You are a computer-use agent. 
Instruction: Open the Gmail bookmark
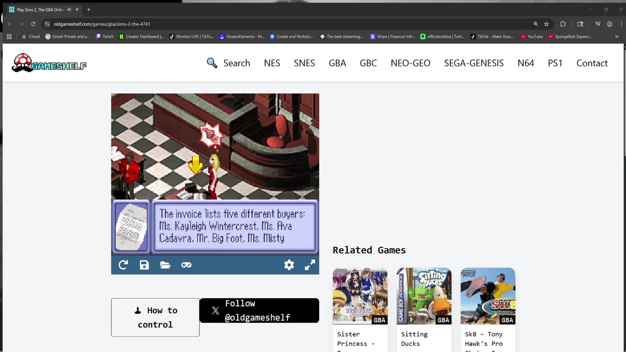(67, 37)
